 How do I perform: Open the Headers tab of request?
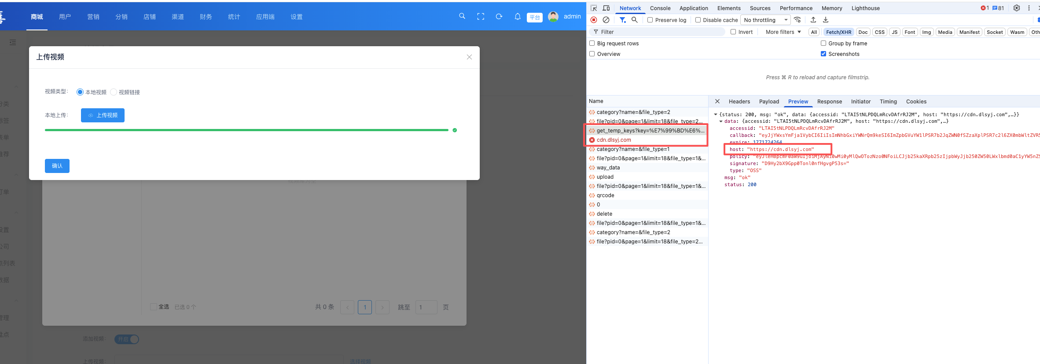coord(739,101)
